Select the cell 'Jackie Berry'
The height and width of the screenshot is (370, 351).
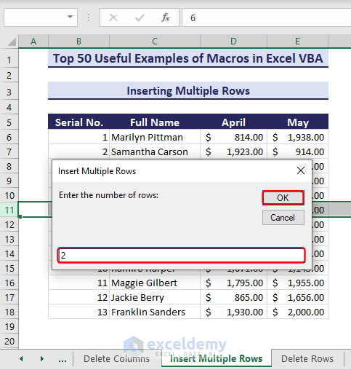pyautogui.click(x=155, y=297)
